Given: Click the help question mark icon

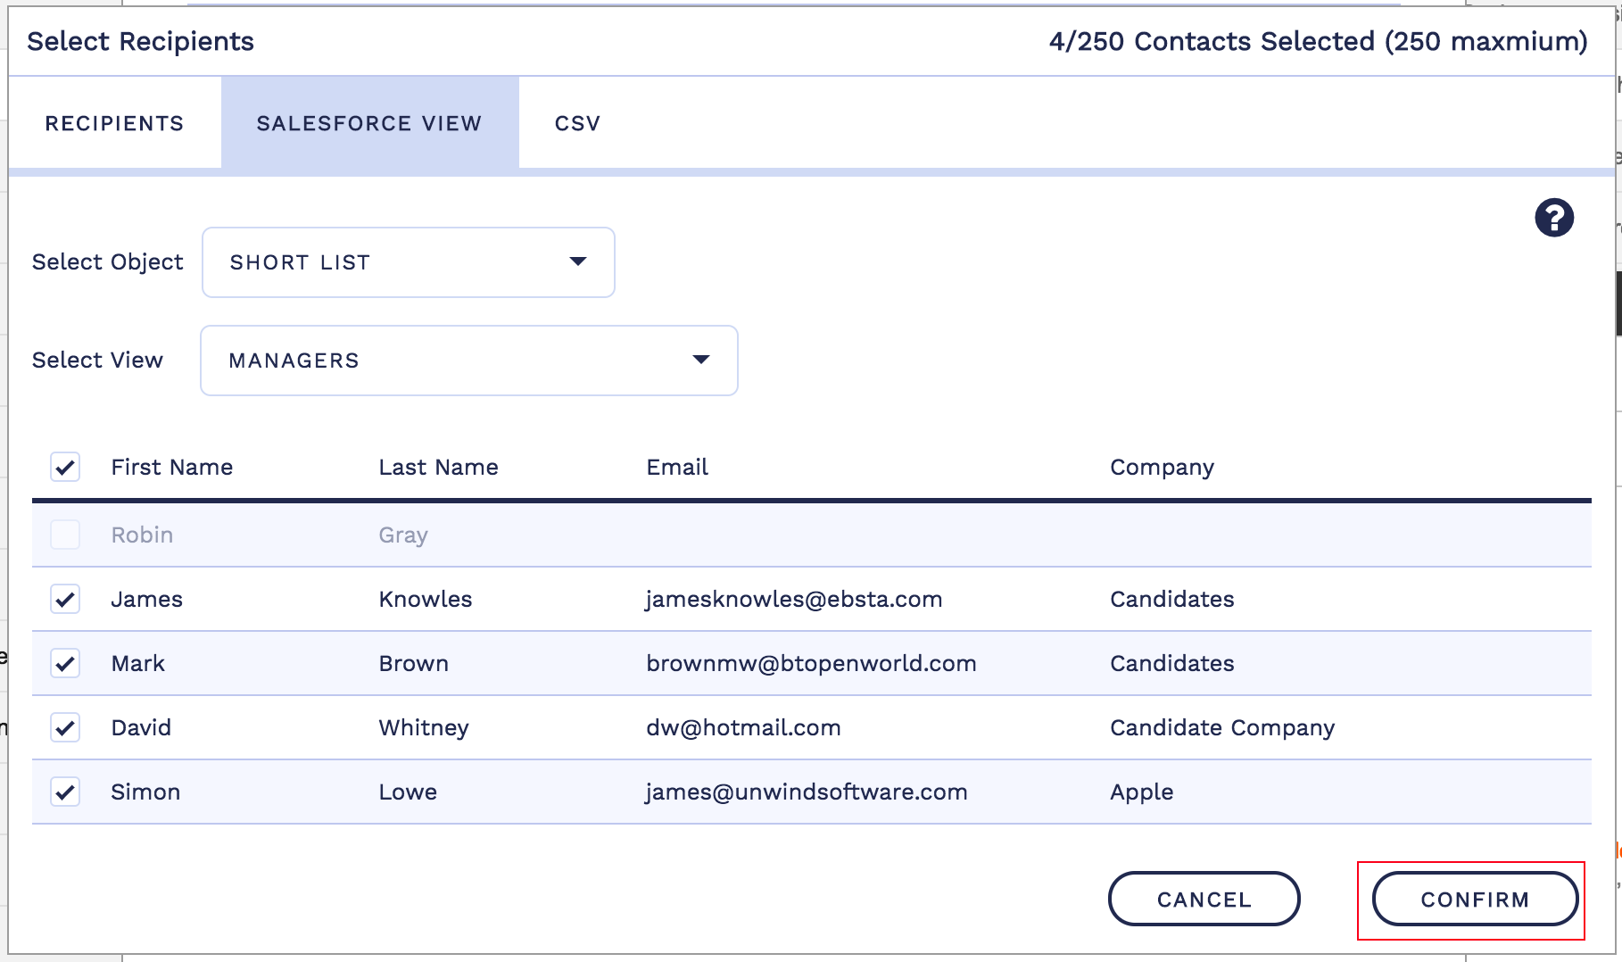Looking at the screenshot, I should [x=1553, y=218].
